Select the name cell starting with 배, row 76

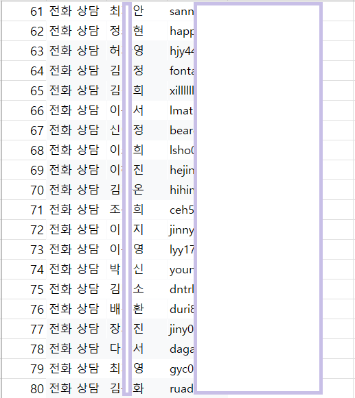click(x=137, y=309)
